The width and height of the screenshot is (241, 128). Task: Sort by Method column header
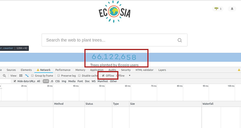pyautogui.click(x=69, y=104)
